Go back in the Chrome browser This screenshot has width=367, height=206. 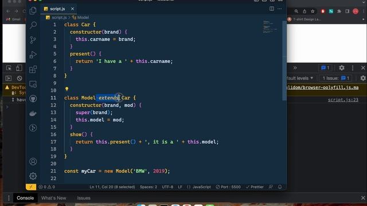8,11
